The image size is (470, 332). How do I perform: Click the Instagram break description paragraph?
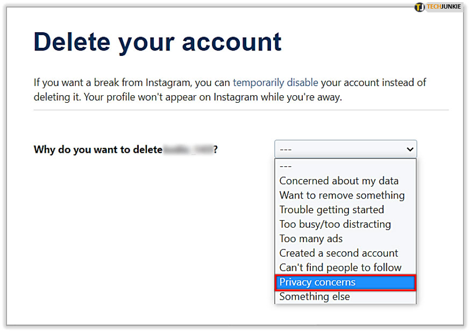[x=230, y=90]
